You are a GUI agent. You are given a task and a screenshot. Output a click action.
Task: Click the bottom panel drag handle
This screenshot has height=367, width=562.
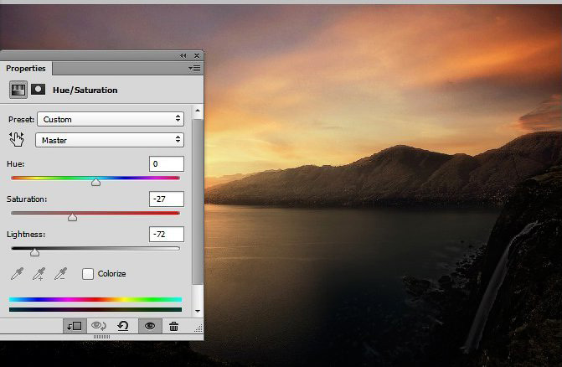tap(102, 337)
